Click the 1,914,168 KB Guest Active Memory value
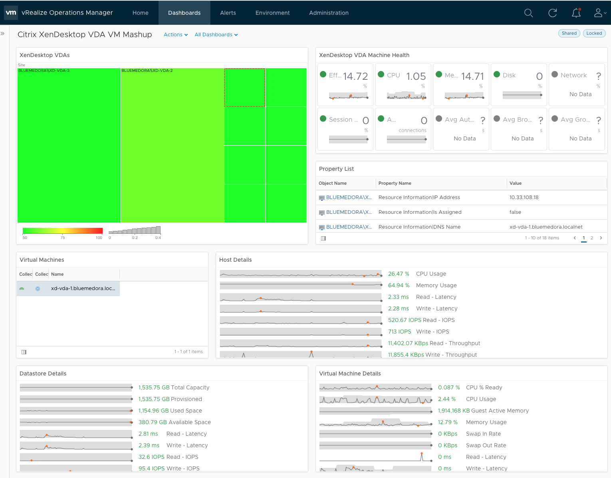The height and width of the screenshot is (478, 611). click(x=454, y=411)
